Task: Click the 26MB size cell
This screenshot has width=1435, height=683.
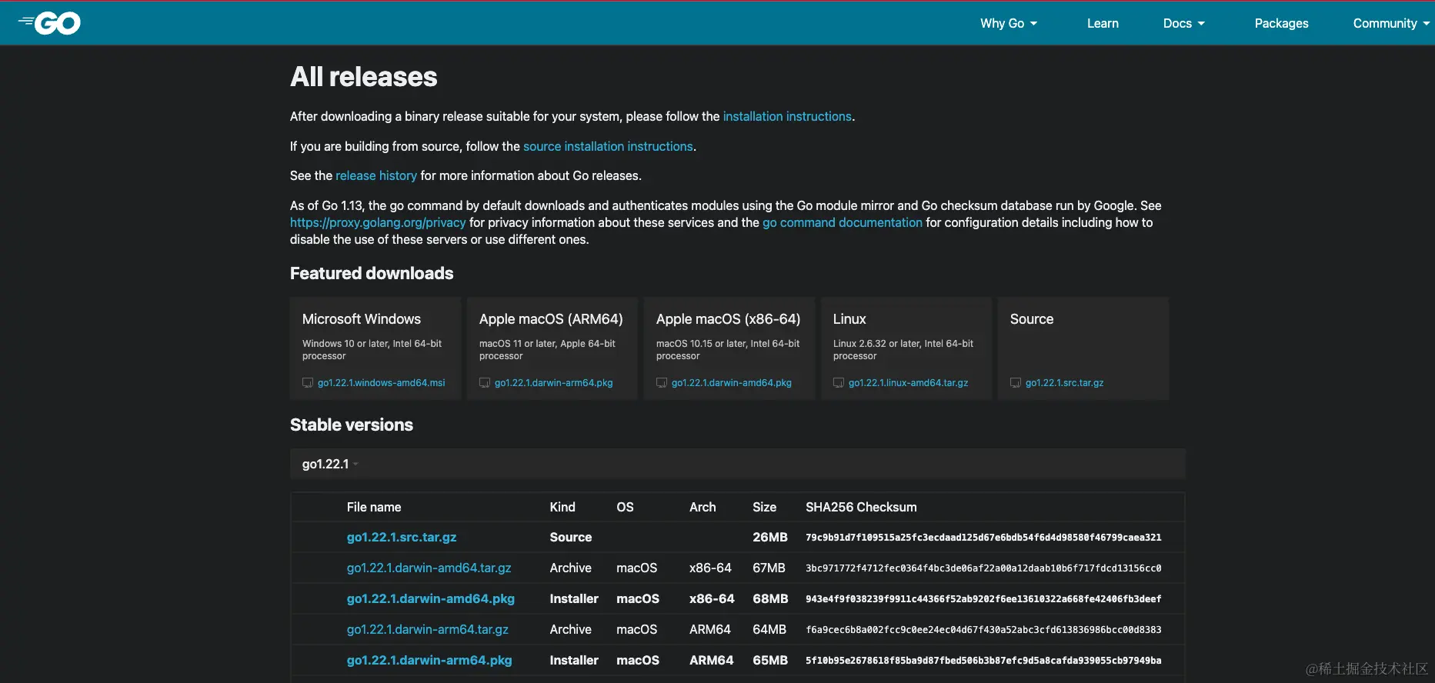Action: pos(770,537)
